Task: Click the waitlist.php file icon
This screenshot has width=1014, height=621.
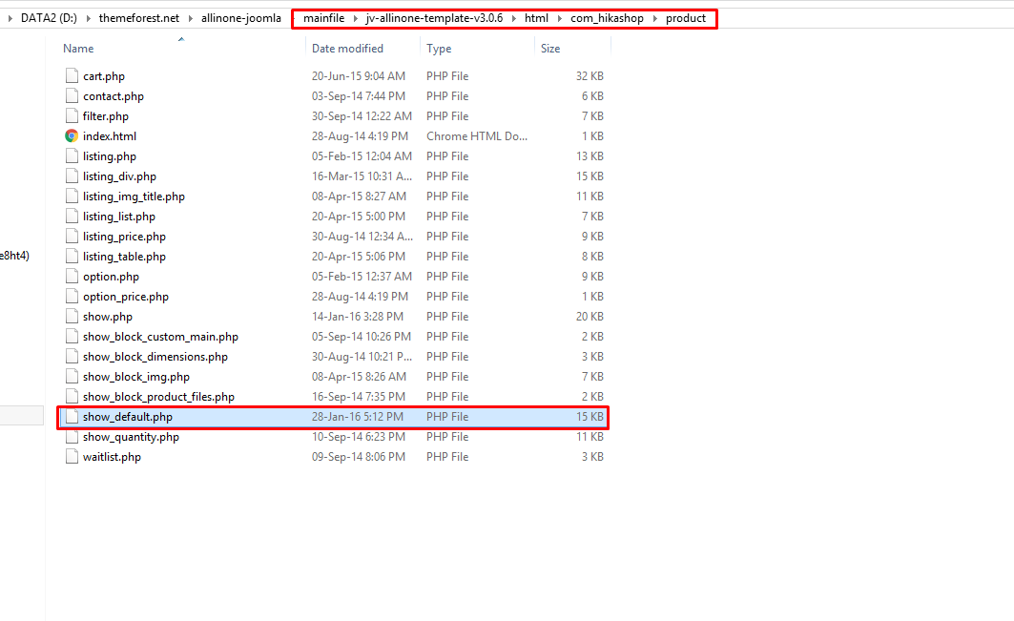Action: [x=72, y=457]
